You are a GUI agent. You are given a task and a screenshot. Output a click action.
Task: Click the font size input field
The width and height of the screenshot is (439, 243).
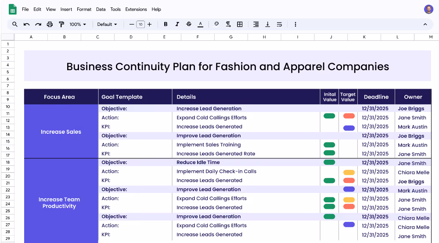point(140,25)
